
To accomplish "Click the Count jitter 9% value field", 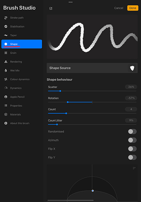I will pos(131,121).
